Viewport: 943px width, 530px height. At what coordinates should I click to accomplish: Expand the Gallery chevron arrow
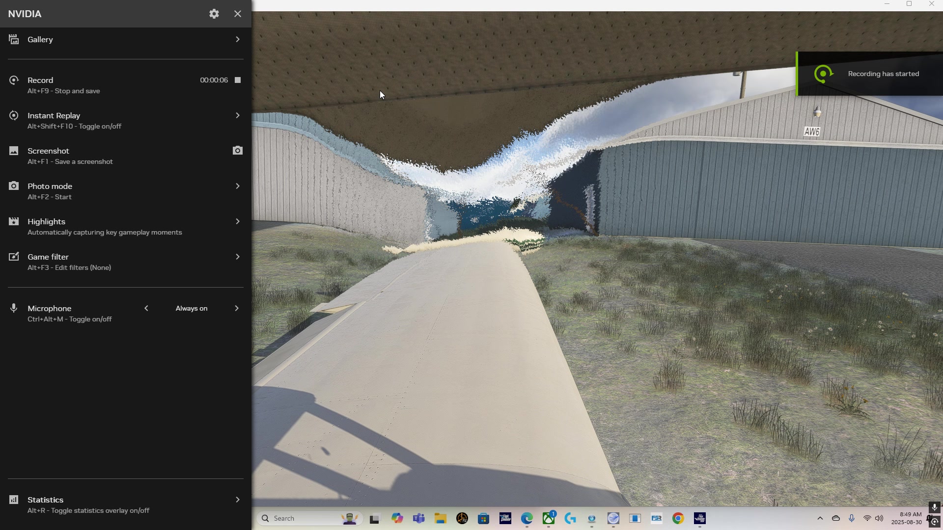point(238,39)
